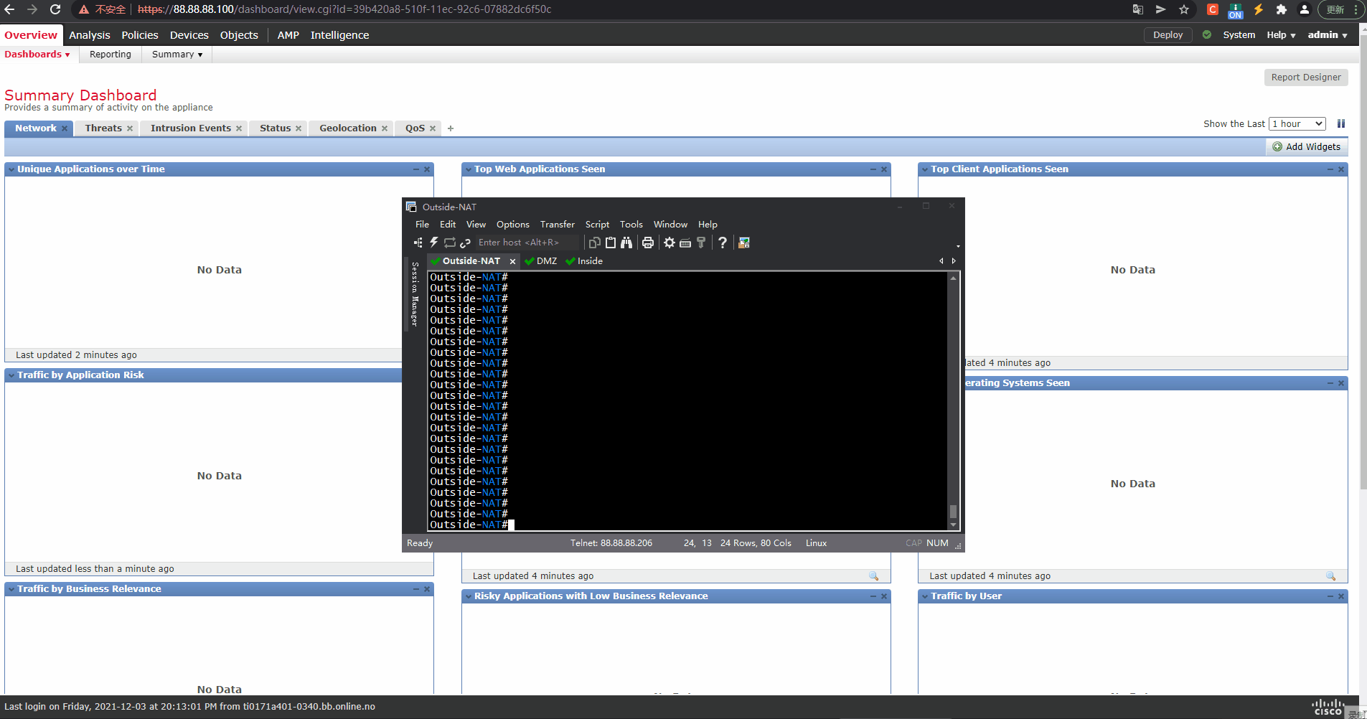
Task: Open the Reporting link
Action: click(111, 55)
